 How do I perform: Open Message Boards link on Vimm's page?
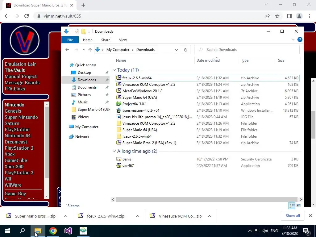tap(22, 83)
